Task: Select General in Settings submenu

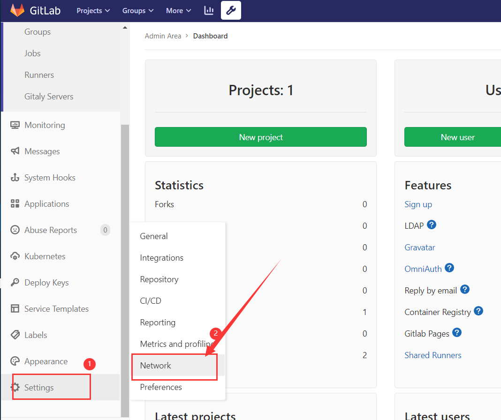Action: [x=154, y=236]
